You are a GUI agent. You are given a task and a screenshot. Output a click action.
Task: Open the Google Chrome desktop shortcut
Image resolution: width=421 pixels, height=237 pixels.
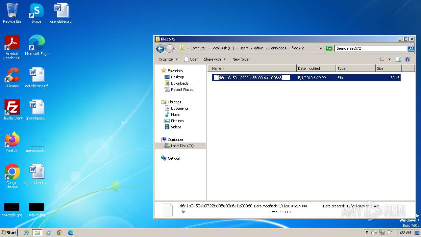(x=12, y=176)
